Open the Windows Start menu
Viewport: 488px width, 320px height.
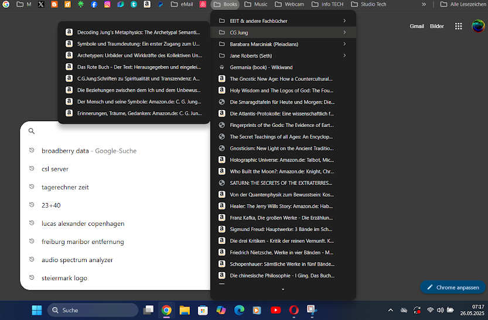37,310
